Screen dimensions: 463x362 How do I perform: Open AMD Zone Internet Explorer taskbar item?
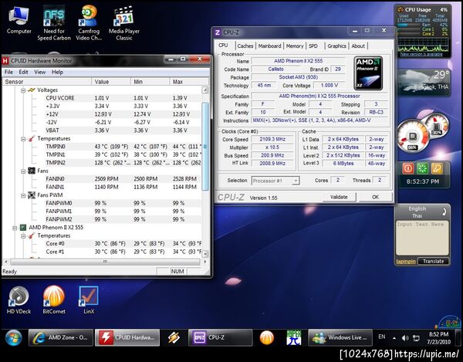tap(61, 337)
